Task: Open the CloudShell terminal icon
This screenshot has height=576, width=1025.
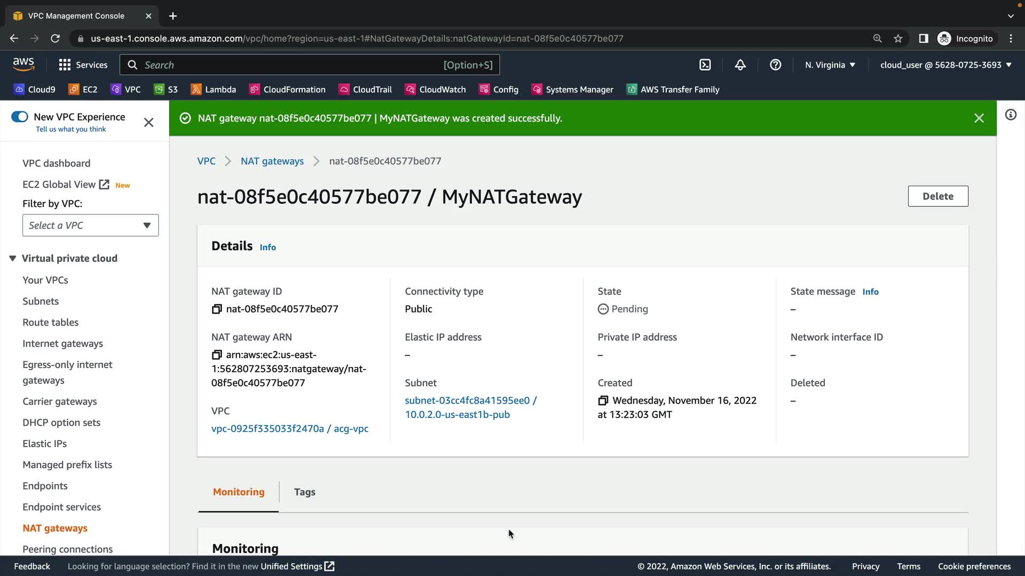Action: point(705,65)
